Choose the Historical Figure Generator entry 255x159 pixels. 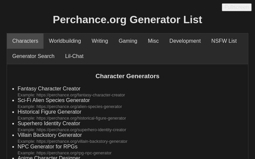(49, 112)
